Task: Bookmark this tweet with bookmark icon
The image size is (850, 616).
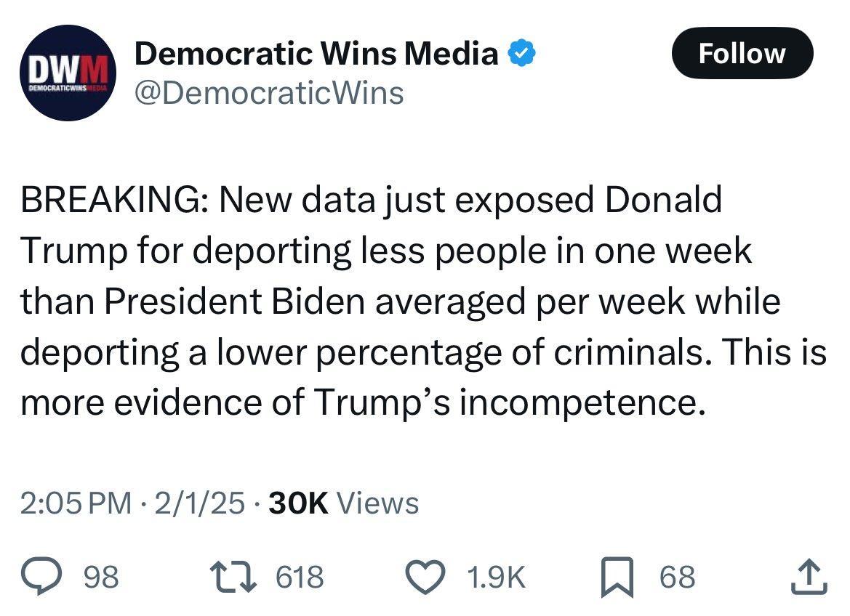Action: tap(617, 577)
